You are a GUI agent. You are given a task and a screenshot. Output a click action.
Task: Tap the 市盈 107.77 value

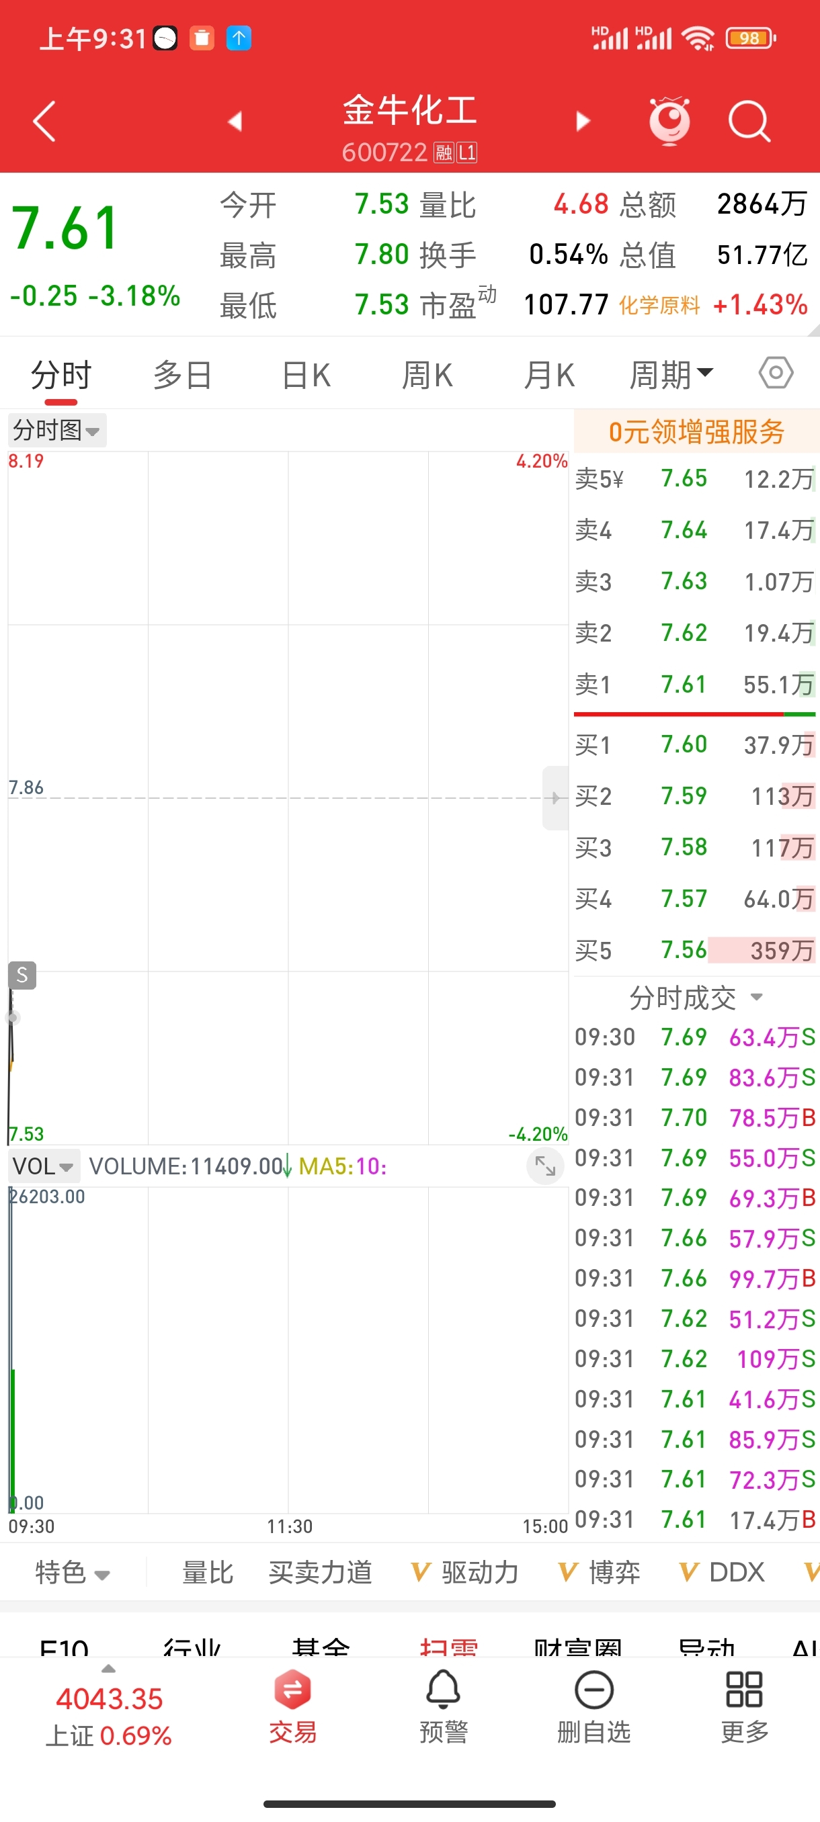(x=566, y=305)
